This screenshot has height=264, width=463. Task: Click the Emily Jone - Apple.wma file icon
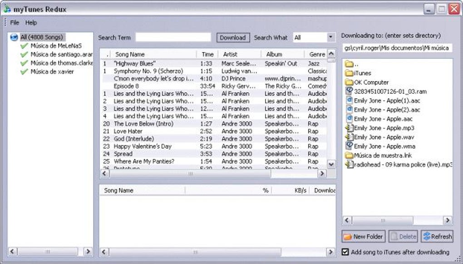[350, 146]
